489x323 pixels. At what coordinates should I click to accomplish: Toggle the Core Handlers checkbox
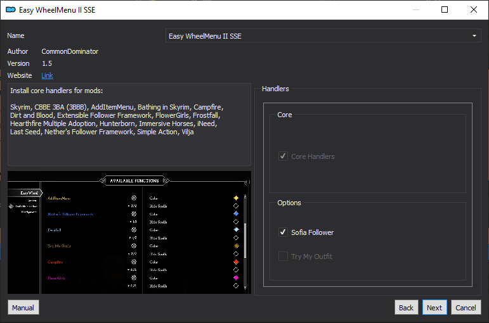coord(283,156)
